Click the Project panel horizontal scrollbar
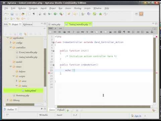The width and height of the screenshot is (161, 121). [20, 105]
